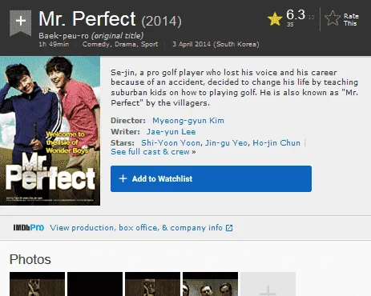Image resolution: width=371 pixels, height=296 pixels.
Task: Open director Myeong-gyun Kim's page
Action: (188, 121)
